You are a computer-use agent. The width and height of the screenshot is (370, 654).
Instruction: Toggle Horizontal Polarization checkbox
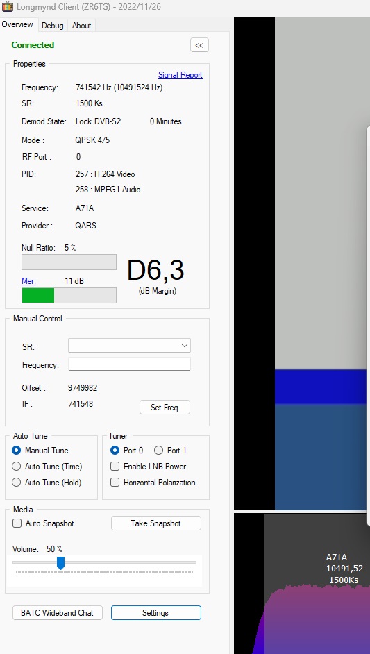click(x=153, y=482)
